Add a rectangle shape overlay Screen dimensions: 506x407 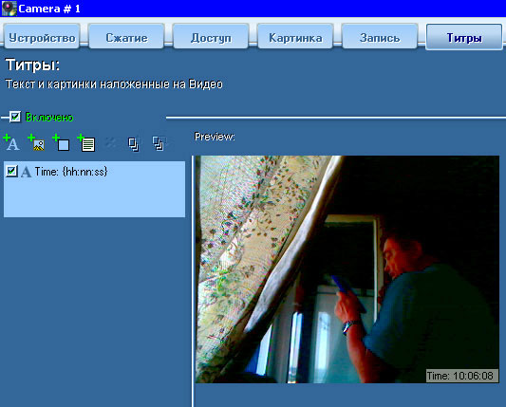(61, 143)
